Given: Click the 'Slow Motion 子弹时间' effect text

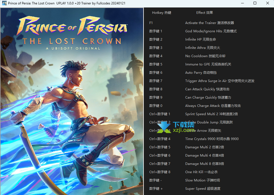Looking at the screenshot, I should 203,180.
